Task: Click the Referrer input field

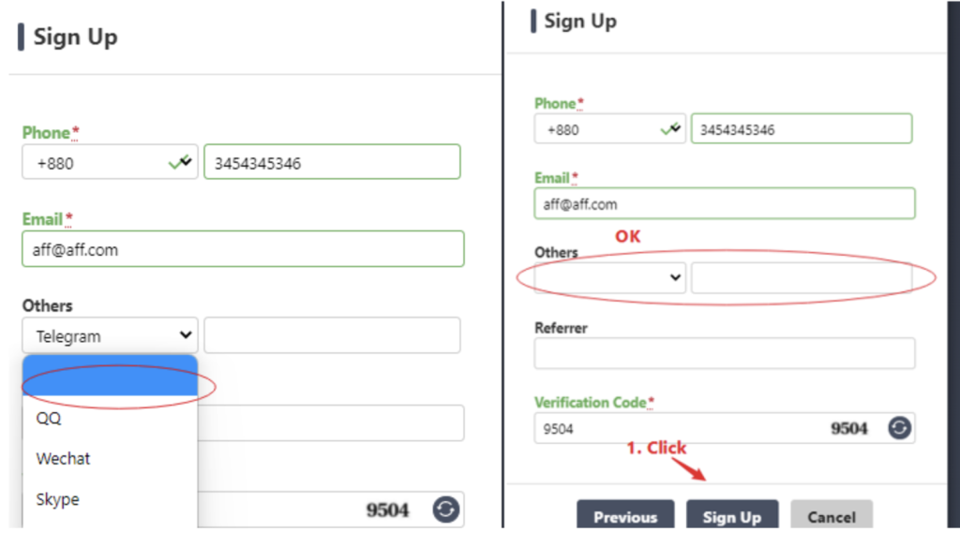Action: click(724, 353)
